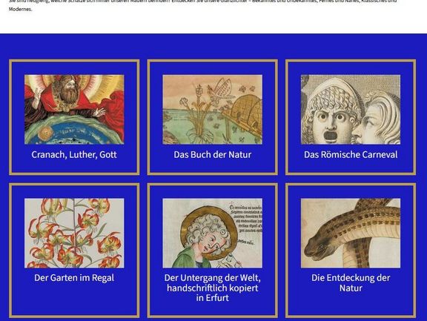Click the Die Entdeckung der Natur title
427x321 pixels.
coord(351,283)
